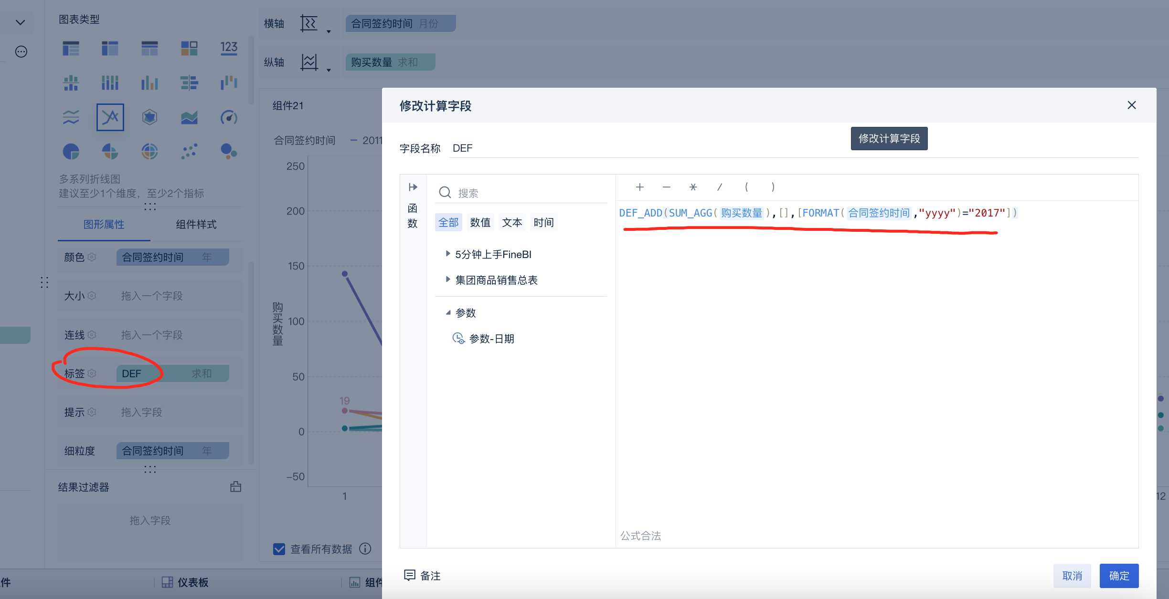Insert the minus operator into formula
This screenshot has width=1169, height=599.
click(x=667, y=187)
